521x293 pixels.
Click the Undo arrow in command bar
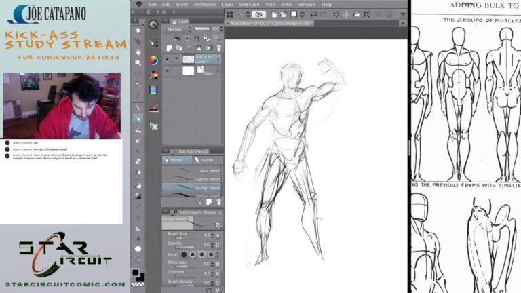point(313,14)
